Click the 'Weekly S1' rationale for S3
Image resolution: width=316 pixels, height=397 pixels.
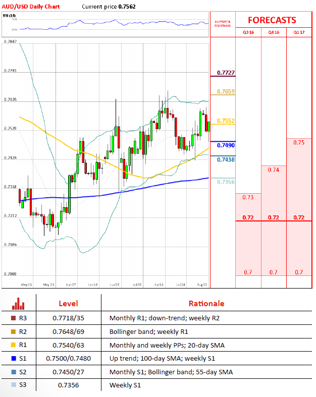125,385
